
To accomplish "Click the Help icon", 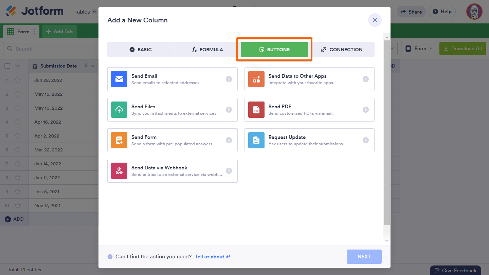I will (442, 11).
